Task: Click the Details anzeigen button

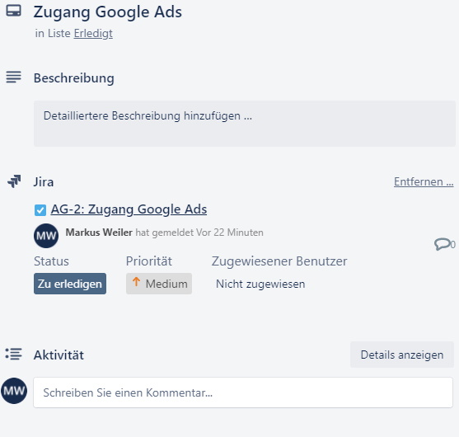Action: (402, 355)
